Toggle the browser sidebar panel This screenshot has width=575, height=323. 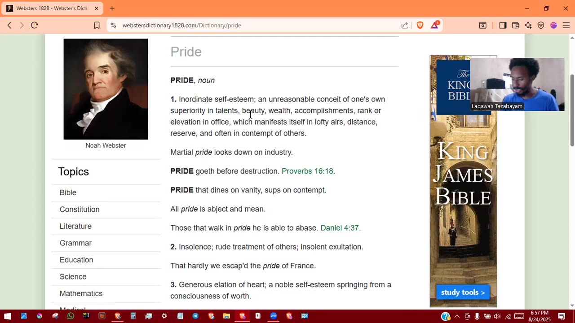point(503,26)
